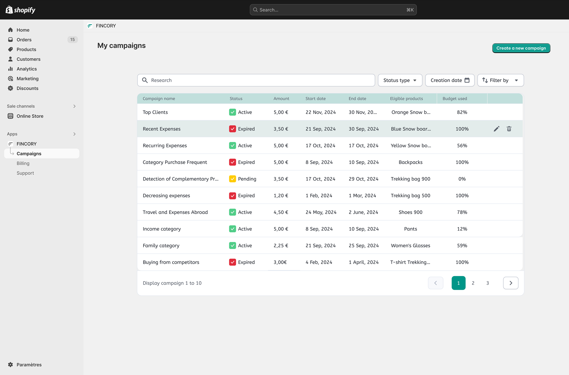This screenshot has height=375, width=569.
Task: Click Create a new campaign button
Action: pyautogui.click(x=521, y=48)
